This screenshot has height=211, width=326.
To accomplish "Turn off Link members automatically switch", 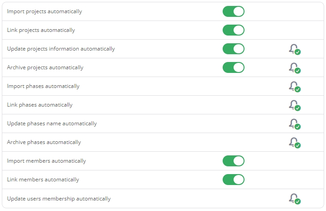I will point(234,180).
